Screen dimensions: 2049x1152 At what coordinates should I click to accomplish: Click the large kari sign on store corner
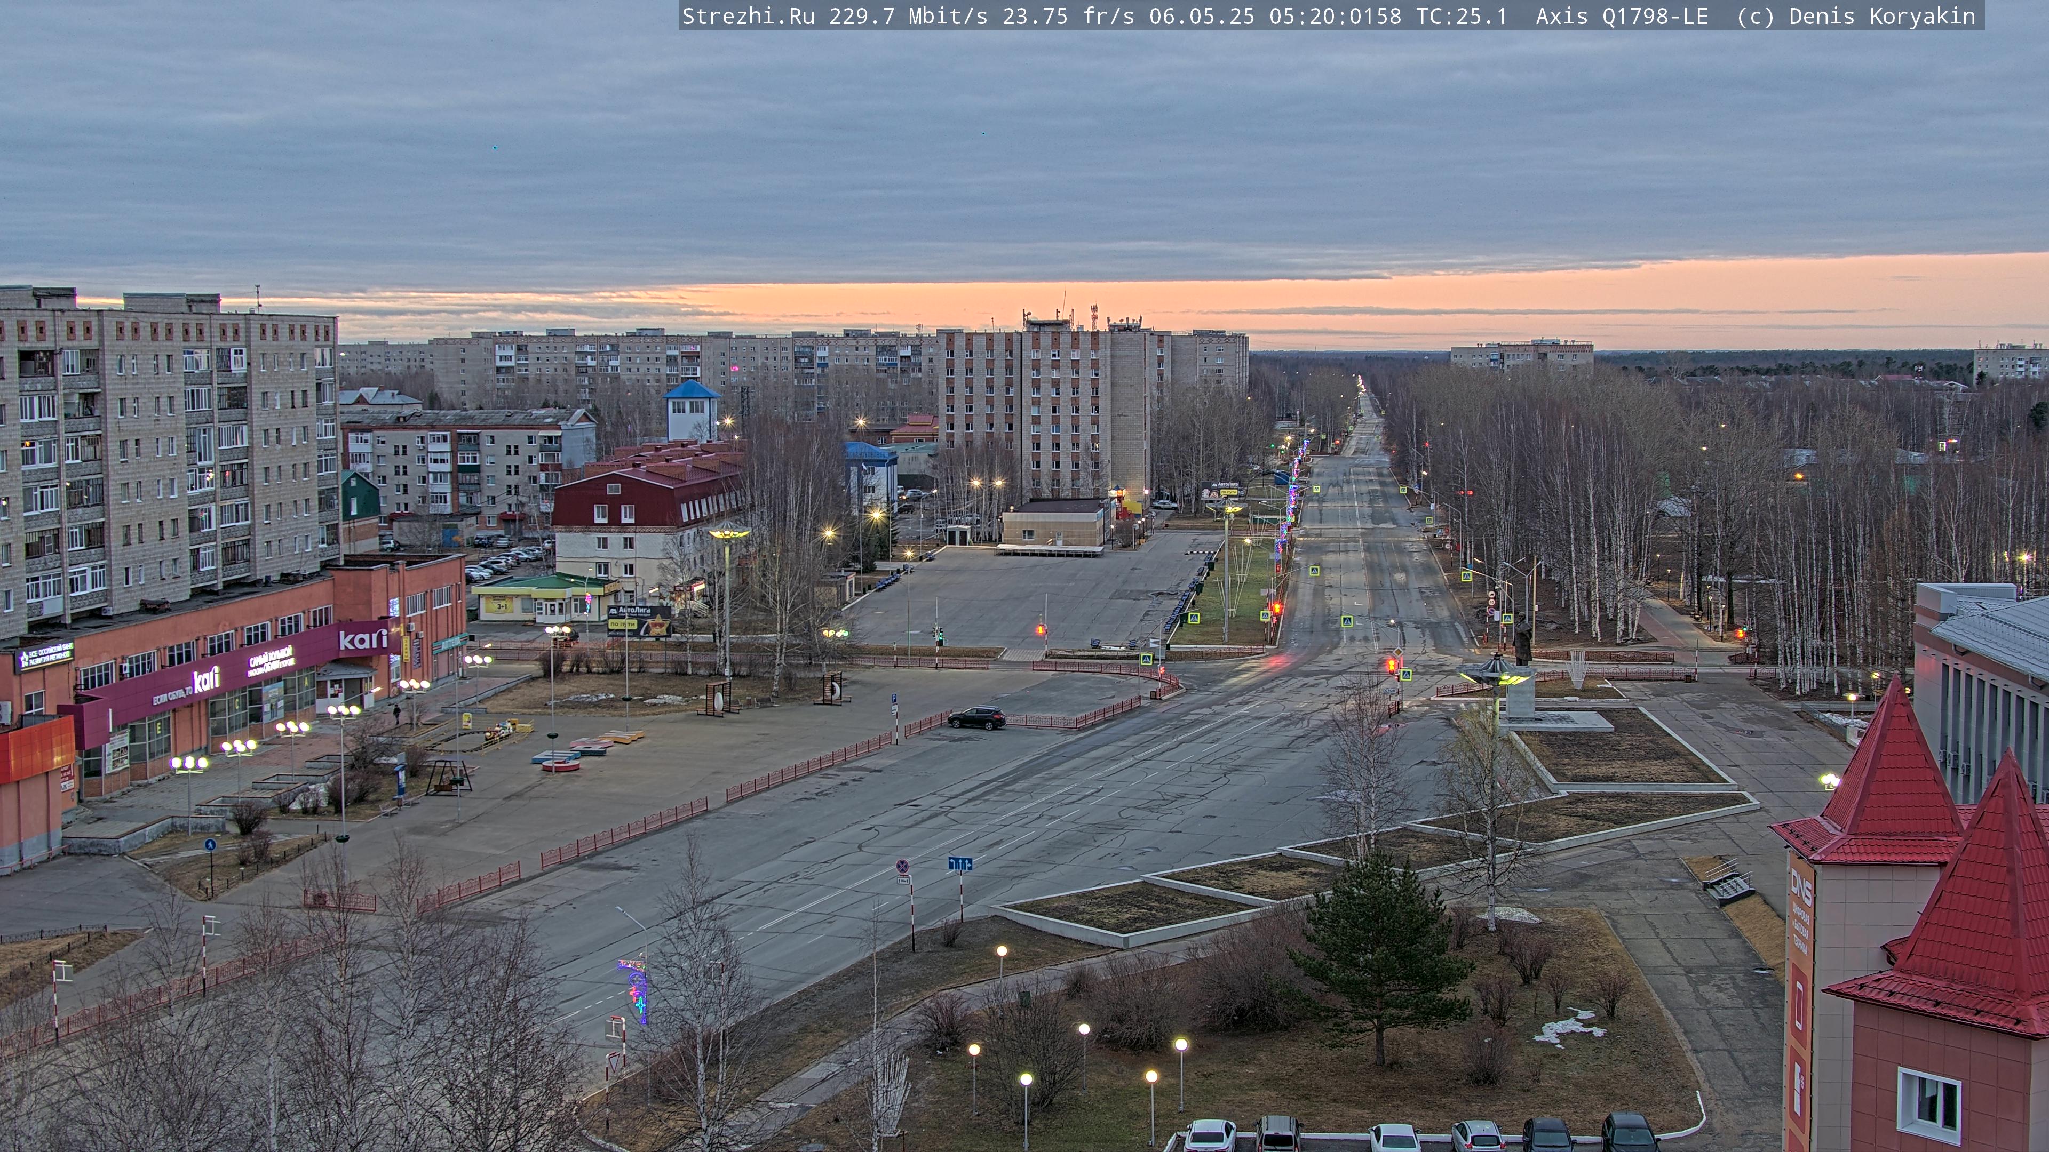pos(363,638)
